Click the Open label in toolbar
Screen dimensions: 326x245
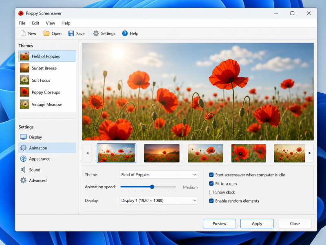pos(57,33)
